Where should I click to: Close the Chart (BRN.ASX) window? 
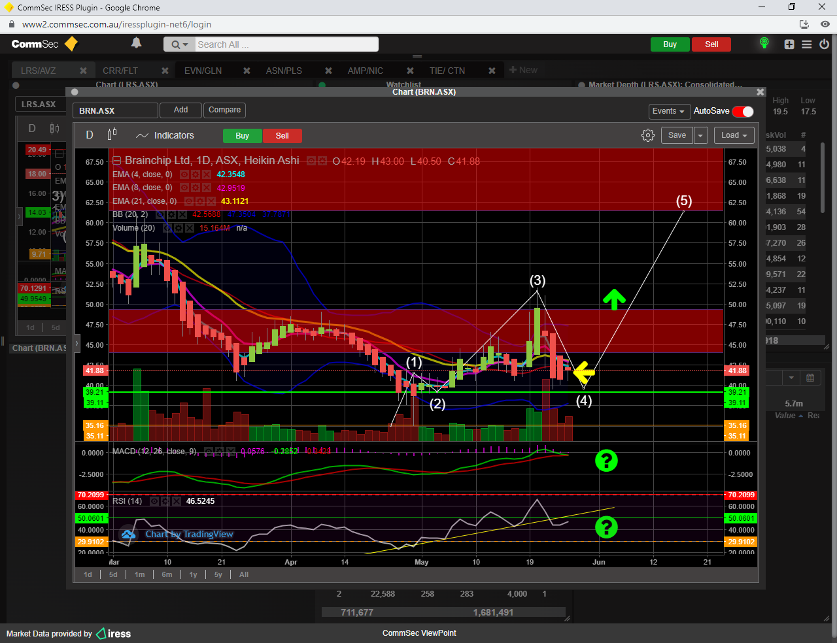pos(760,92)
